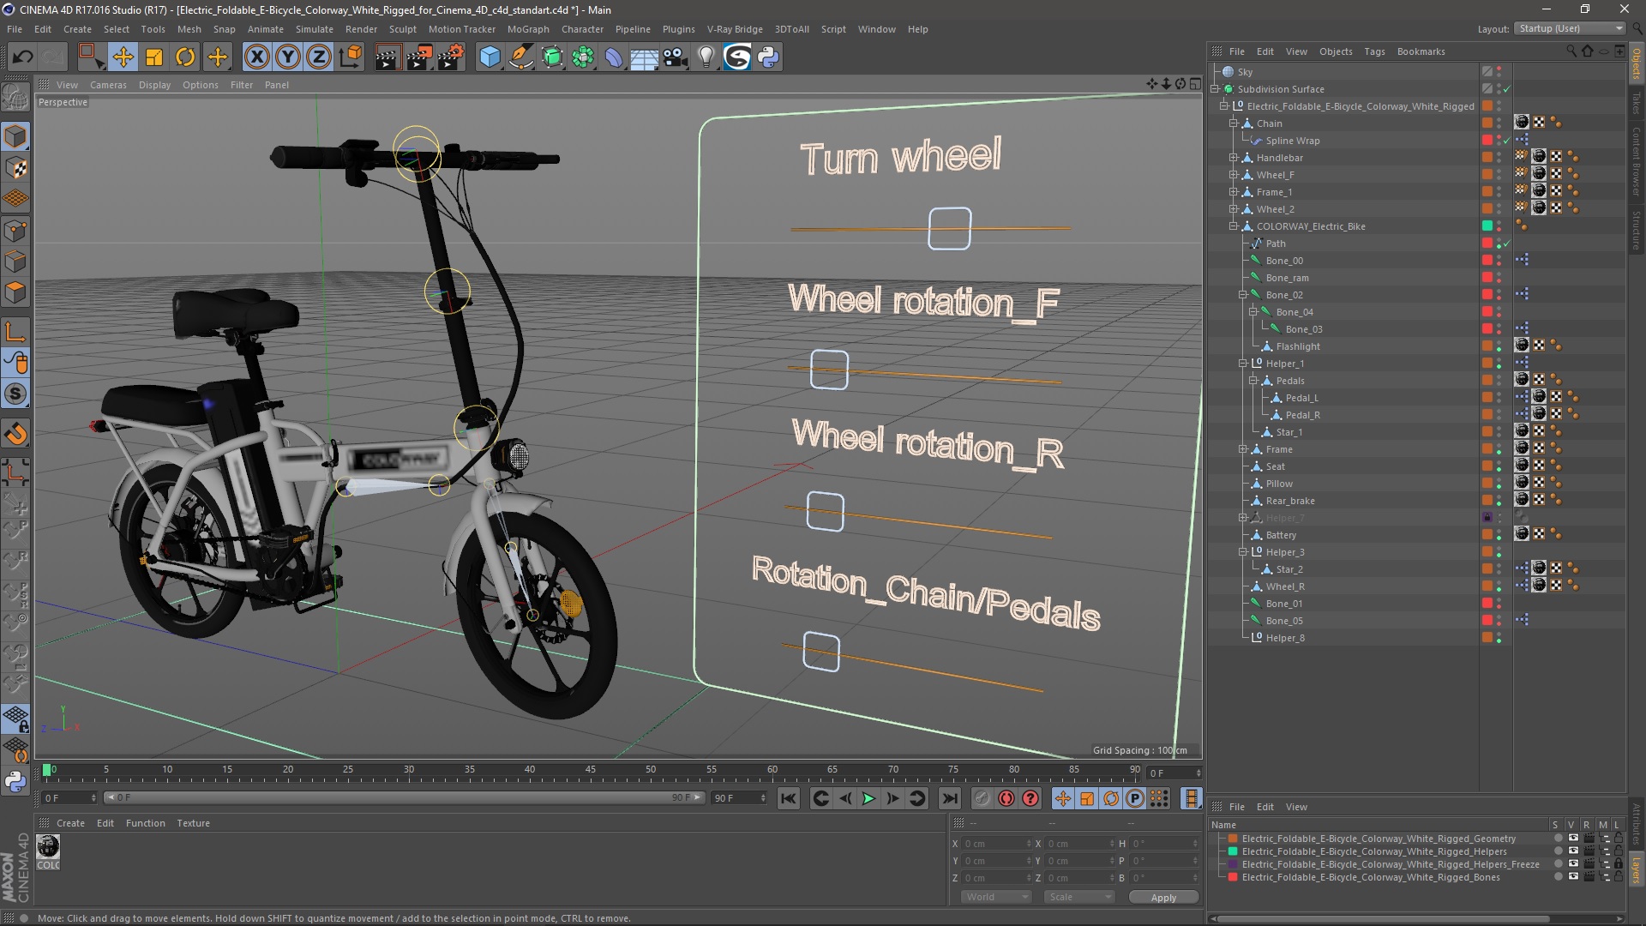
Task: Toggle X axis lock
Action: click(256, 57)
